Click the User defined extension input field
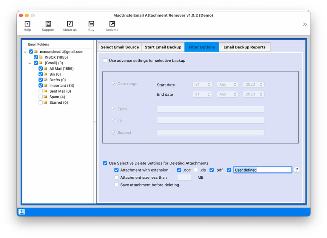 tap(263, 169)
